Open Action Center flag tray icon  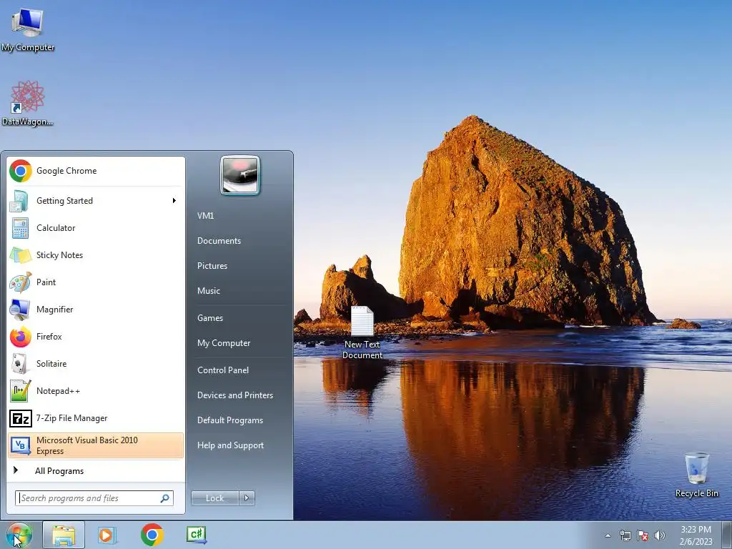click(x=643, y=535)
